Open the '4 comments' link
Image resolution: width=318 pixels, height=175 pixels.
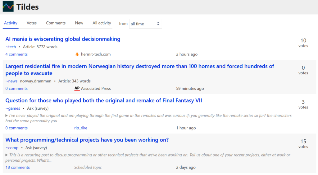[x=16, y=54]
